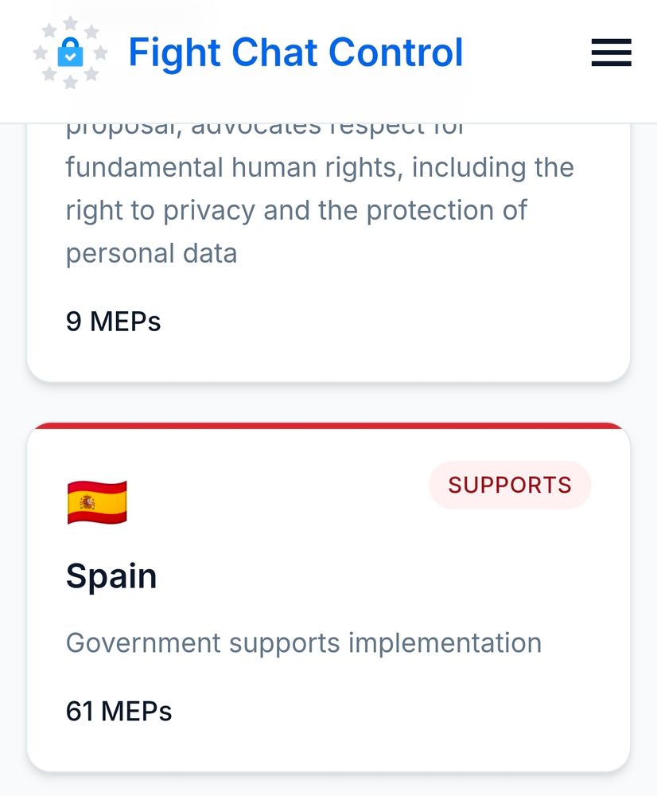The image size is (657, 796).
Task: Click the grey star ring around the padlock
Action: click(70, 53)
